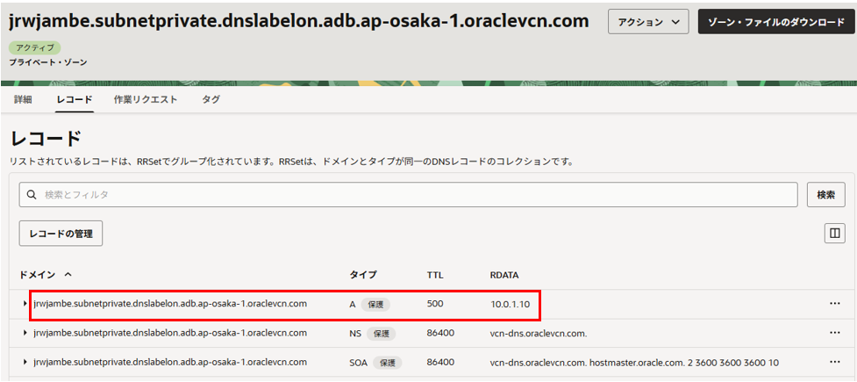Click the magnifier icon in search field
857x382 pixels.
pos(32,195)
